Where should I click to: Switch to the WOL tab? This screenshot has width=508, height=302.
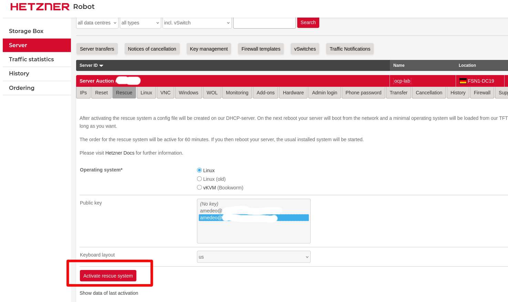212,93
